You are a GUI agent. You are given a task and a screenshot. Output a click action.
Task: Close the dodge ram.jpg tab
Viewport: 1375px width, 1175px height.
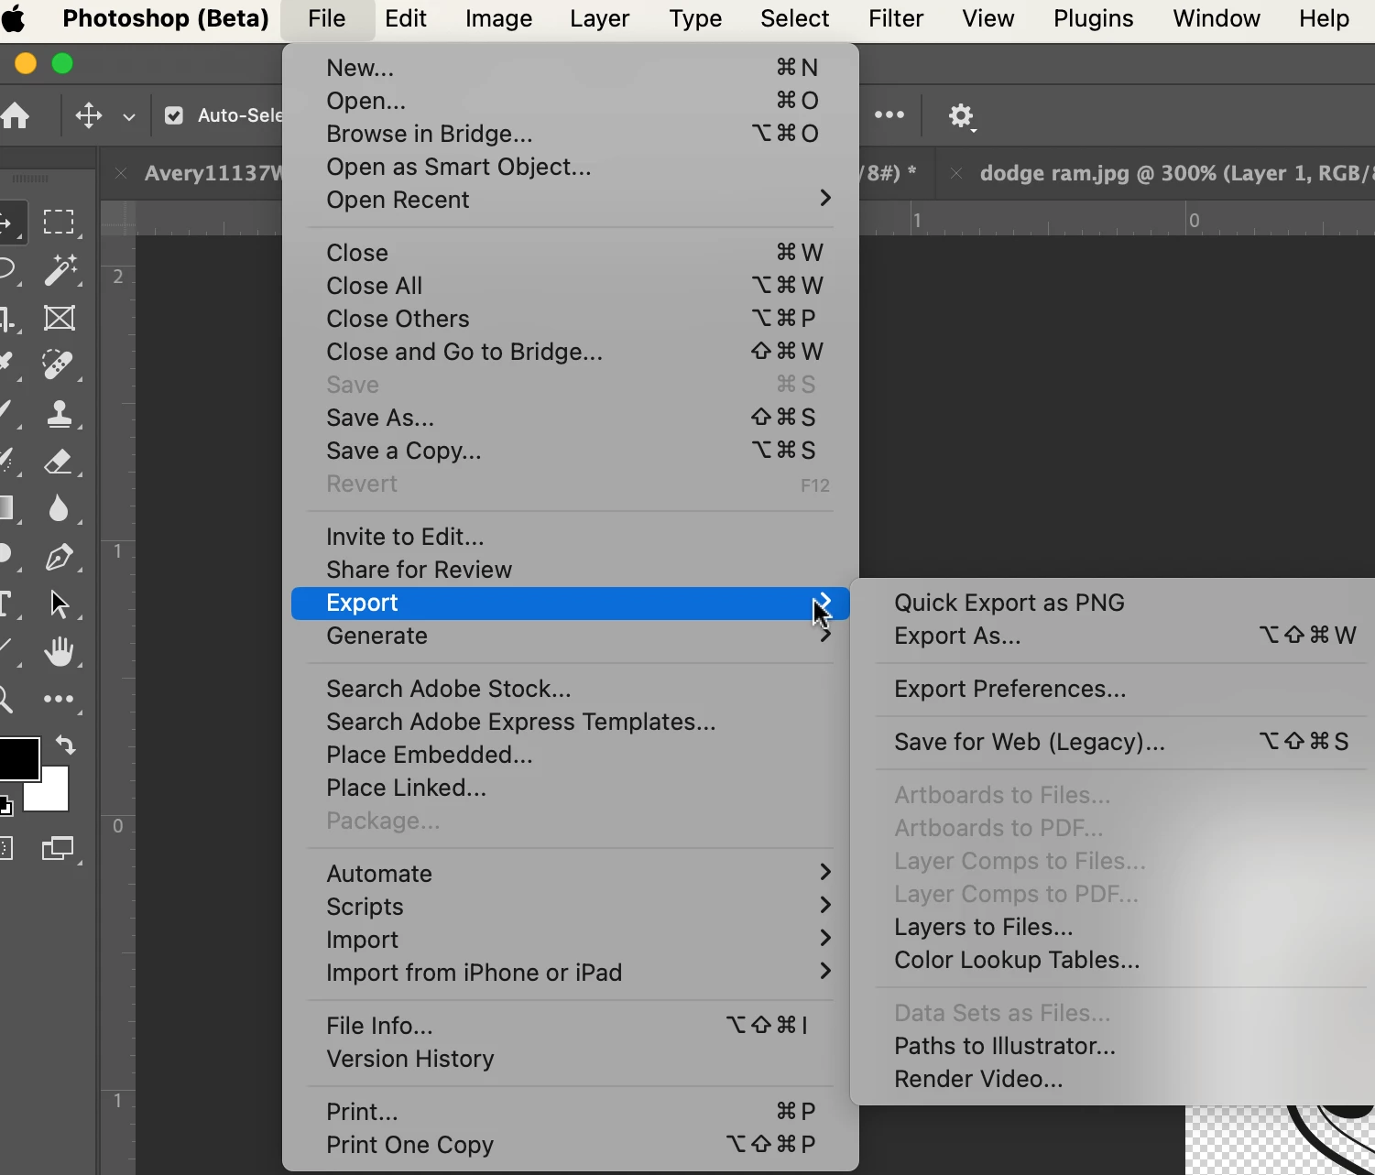coord(955,173)
